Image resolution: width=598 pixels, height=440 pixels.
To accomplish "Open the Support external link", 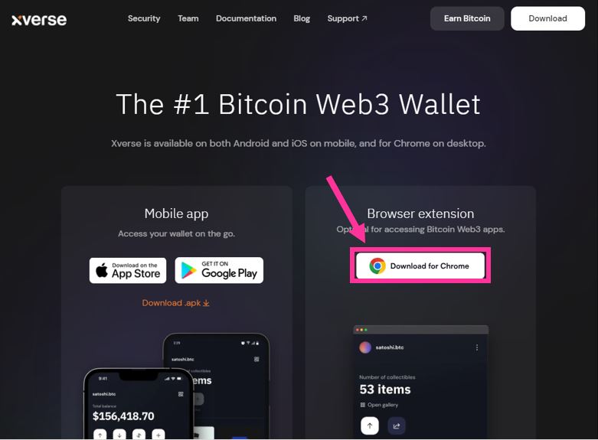I will tap(347, 18).
